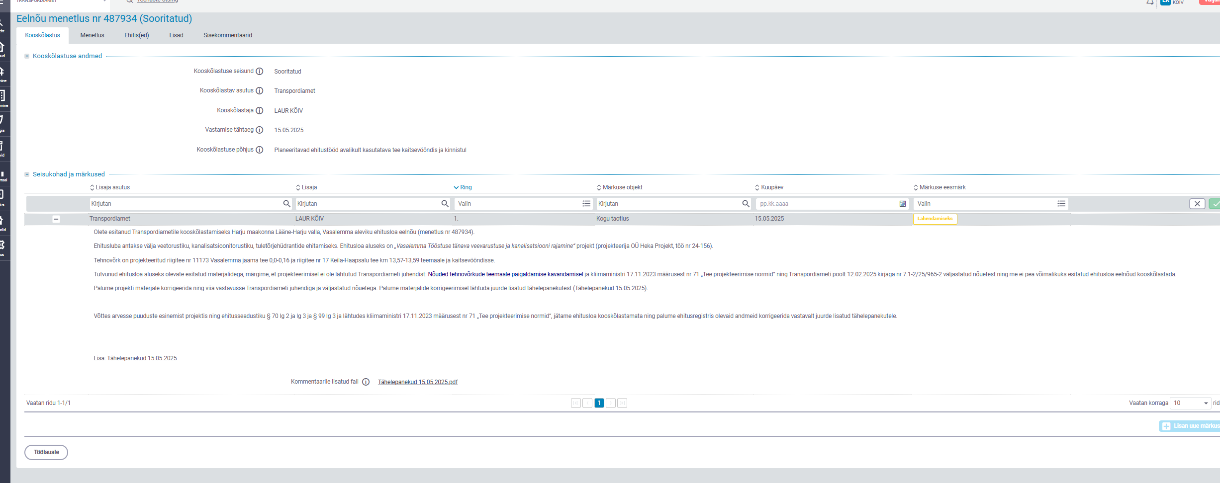Collapse the Transpordiamet comment row

point(56,219)
